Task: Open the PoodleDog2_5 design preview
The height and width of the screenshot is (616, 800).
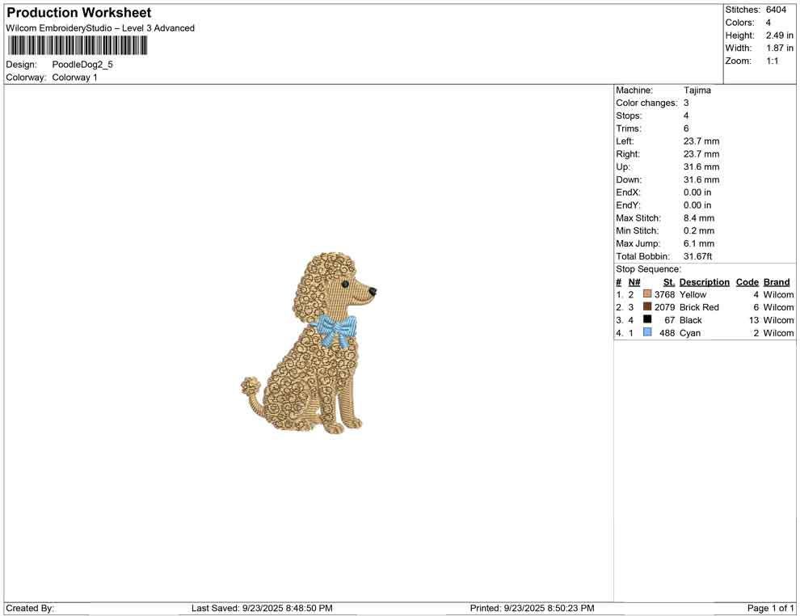Action: click(x=82, y=64)
